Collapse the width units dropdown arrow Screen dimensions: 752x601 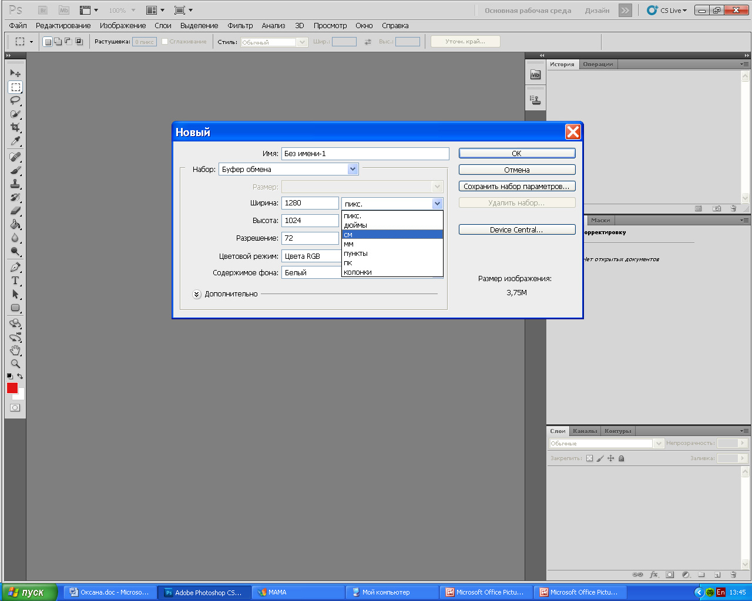coord(437,204)
